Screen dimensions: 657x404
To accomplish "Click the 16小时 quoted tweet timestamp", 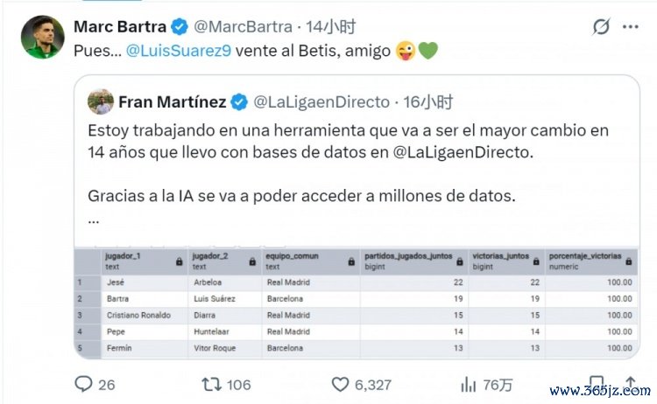I will [427, 102].
